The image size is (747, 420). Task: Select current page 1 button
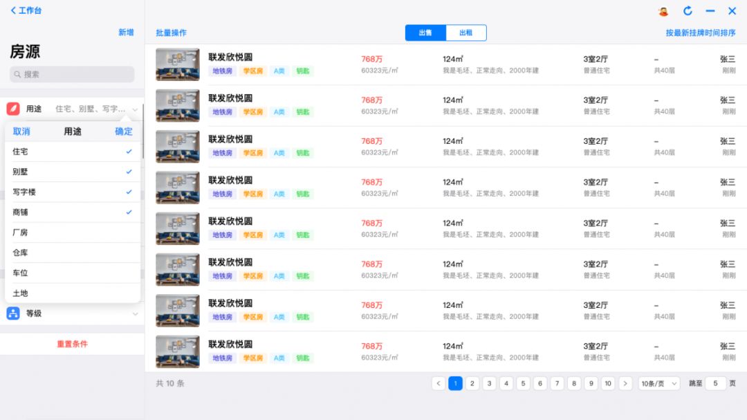tap(455, 383)
